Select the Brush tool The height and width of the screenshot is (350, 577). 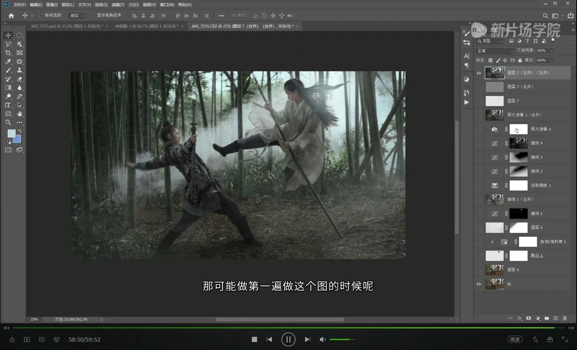point(8,70)
